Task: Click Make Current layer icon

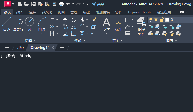Action: (x=178, y=27)
